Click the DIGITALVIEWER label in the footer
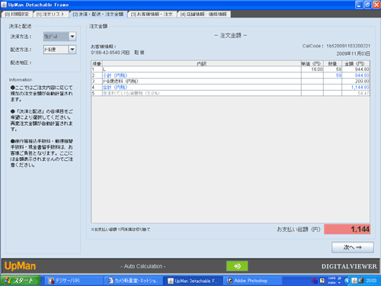 click(349, 266)
